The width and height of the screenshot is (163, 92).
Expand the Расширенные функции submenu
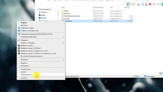[x=41, y=37]
